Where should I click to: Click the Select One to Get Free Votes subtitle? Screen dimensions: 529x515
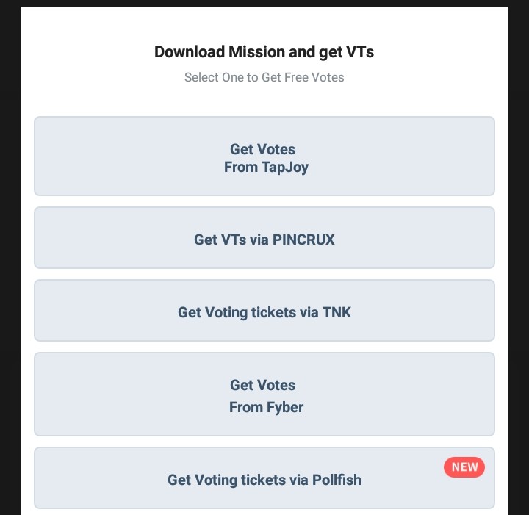[x=264, y=77]
